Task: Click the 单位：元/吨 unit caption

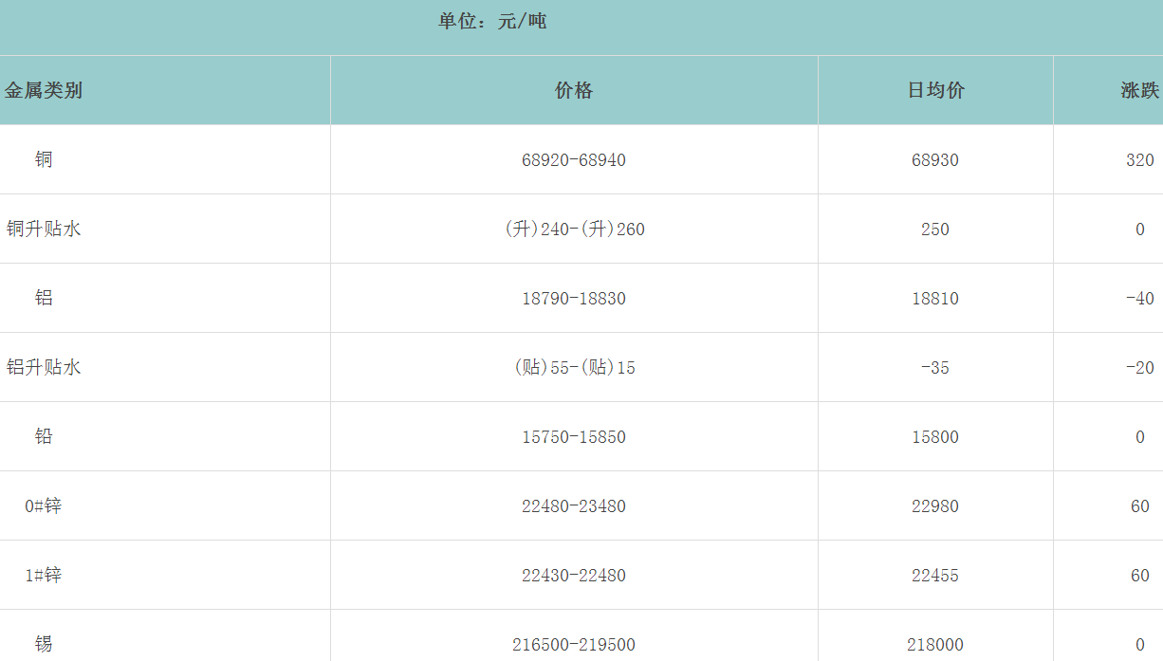Action: click(x=492, y=22)
